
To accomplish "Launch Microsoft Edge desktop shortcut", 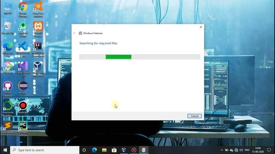I will [8, 50].
